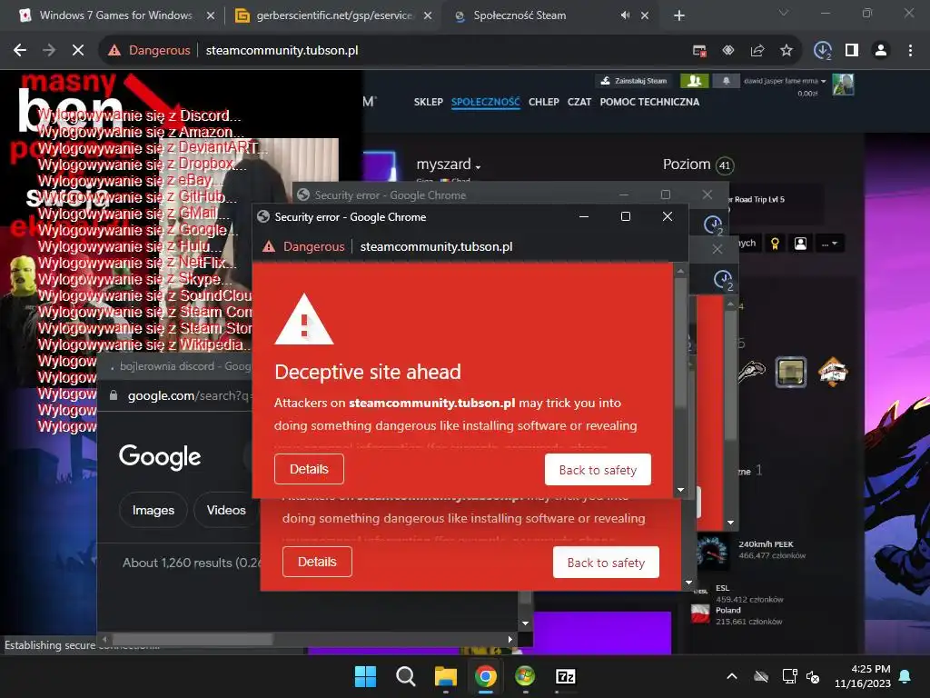Click Back to safety in the front Security error popup
The width and height of the screenshot is (930, 698).
(598, 470)
